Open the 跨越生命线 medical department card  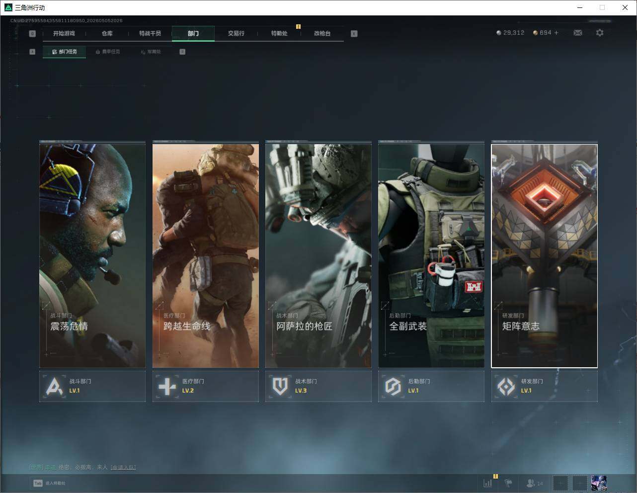tap(206, 255)
